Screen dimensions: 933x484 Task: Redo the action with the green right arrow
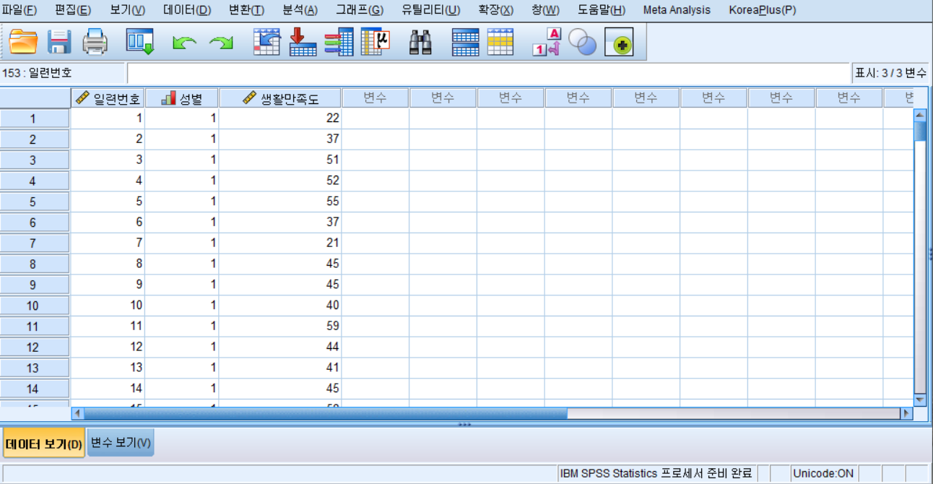tap(221, 43)
